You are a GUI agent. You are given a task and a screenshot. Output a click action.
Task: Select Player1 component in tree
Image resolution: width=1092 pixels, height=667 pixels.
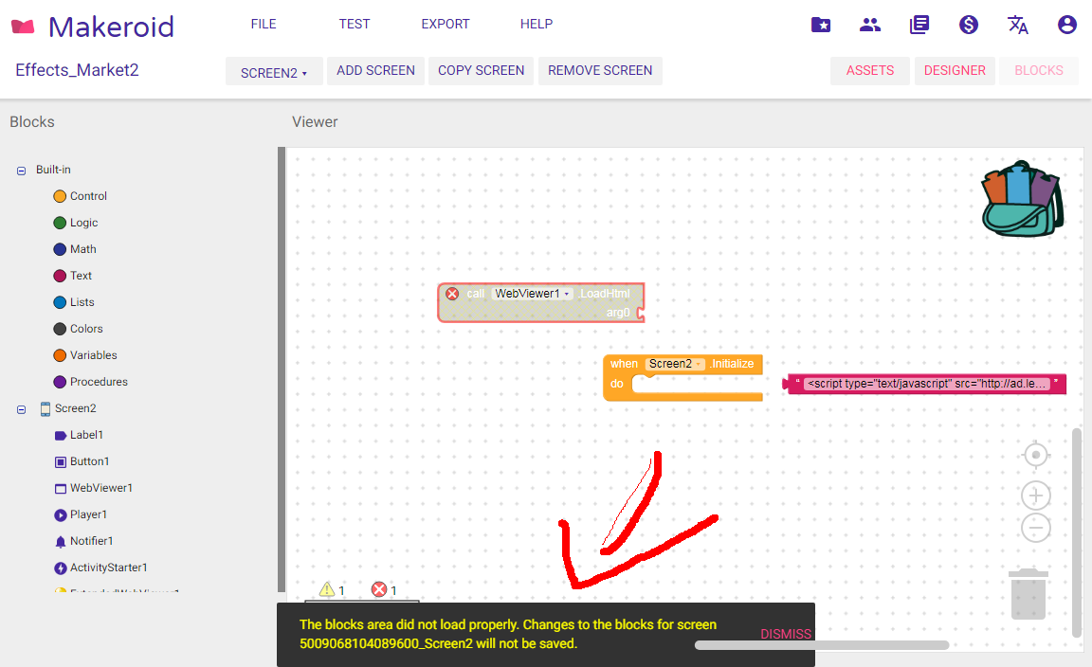[81, 514]
